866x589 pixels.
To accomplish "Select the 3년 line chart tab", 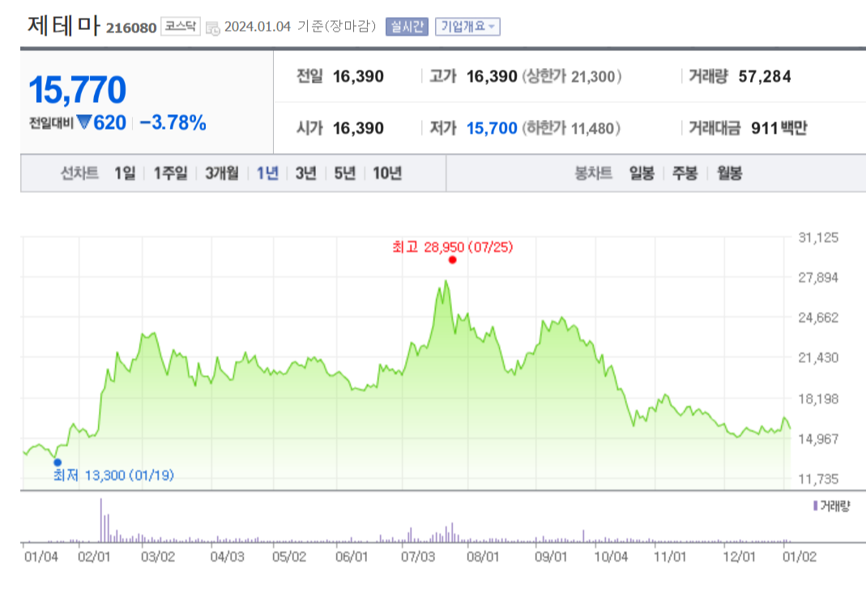I will [x=306, y=173].
